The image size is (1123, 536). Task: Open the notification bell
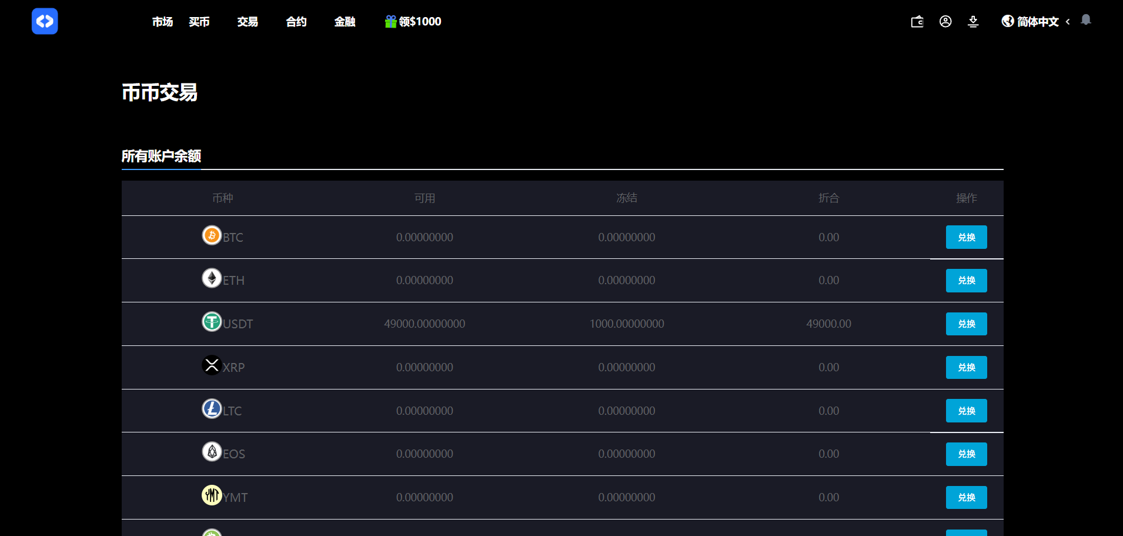1086,20
